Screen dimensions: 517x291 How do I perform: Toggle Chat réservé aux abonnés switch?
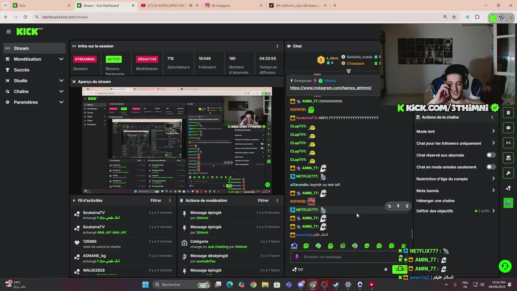pos(491,155)
